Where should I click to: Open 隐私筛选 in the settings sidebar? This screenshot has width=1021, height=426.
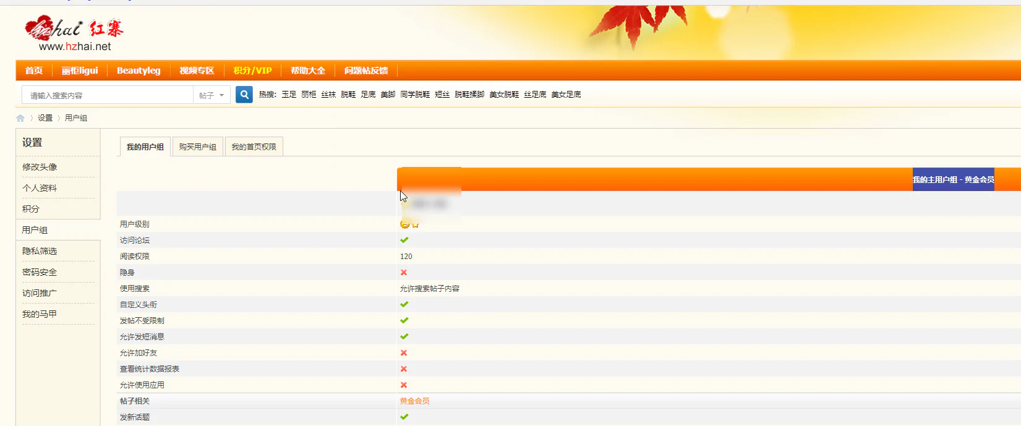point(40,251)
